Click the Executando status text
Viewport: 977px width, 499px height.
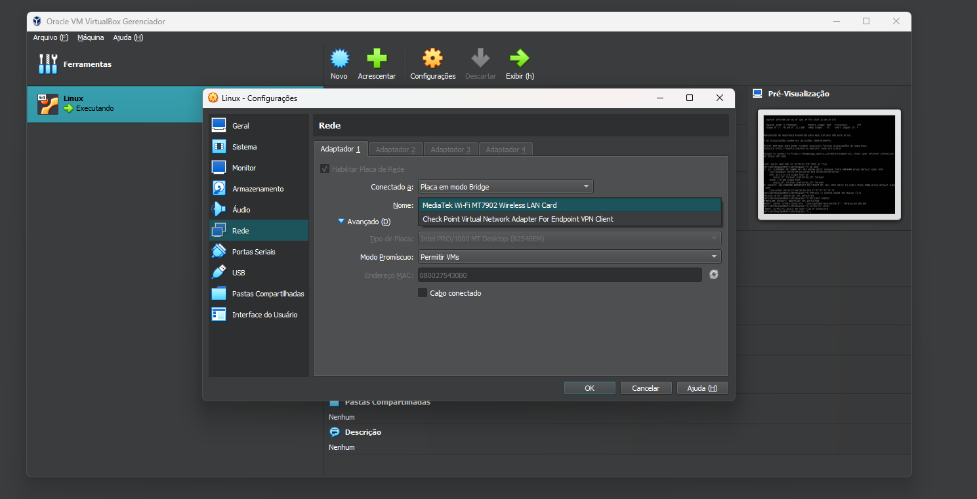95,108
